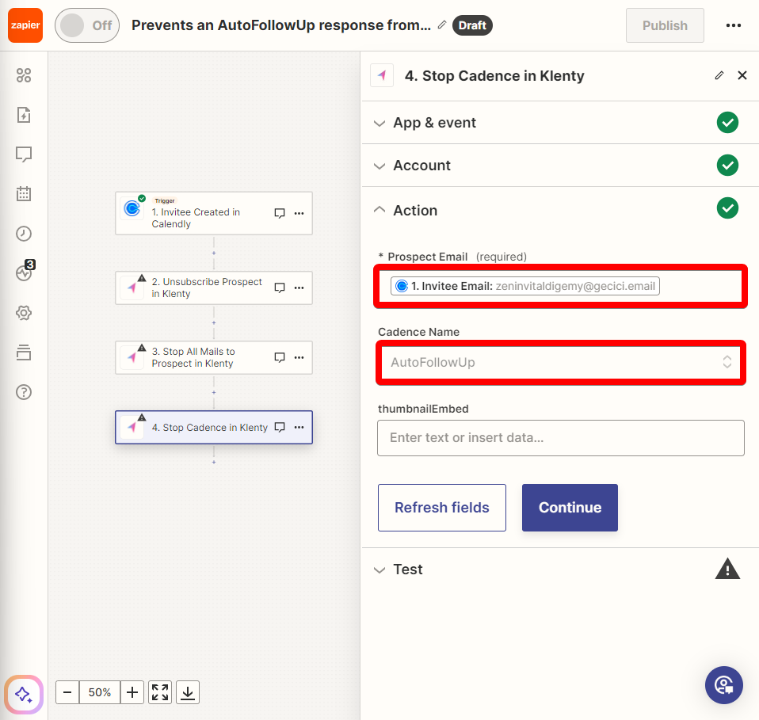Open the AI sparkle assistant icon
The width and height of the screenshot is (759, 720).
pyautogui.click(x=24, y=695)
